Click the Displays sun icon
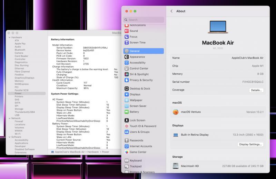 tap(127, 94)
